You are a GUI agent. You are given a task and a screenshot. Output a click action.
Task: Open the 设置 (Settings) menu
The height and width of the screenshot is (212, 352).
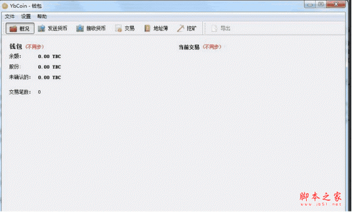26,16
